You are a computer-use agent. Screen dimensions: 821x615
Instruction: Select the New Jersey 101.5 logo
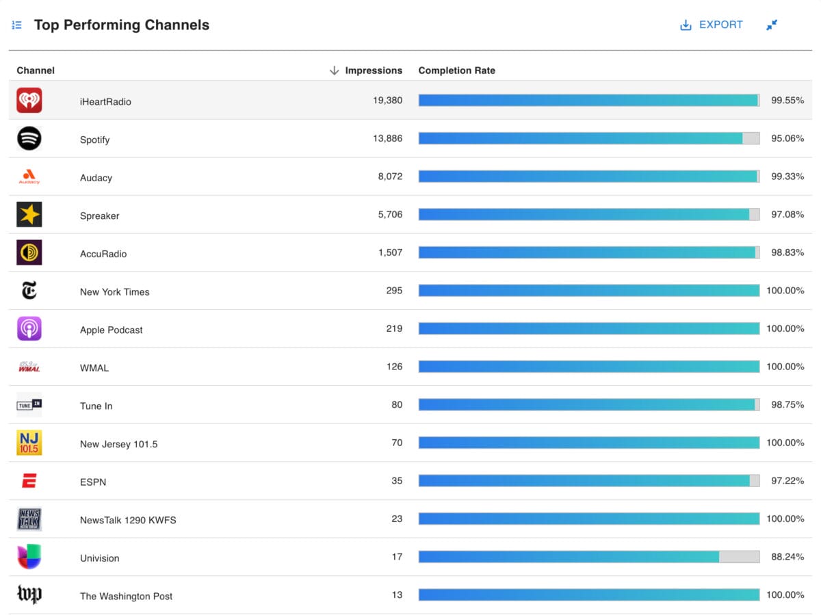(x=29, y=443)
